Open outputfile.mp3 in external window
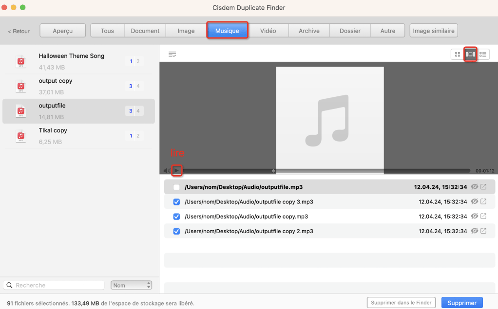498x309 pixels. pos(483,187)
